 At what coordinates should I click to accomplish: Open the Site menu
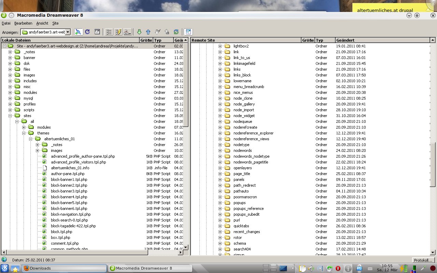coord(55,23)
